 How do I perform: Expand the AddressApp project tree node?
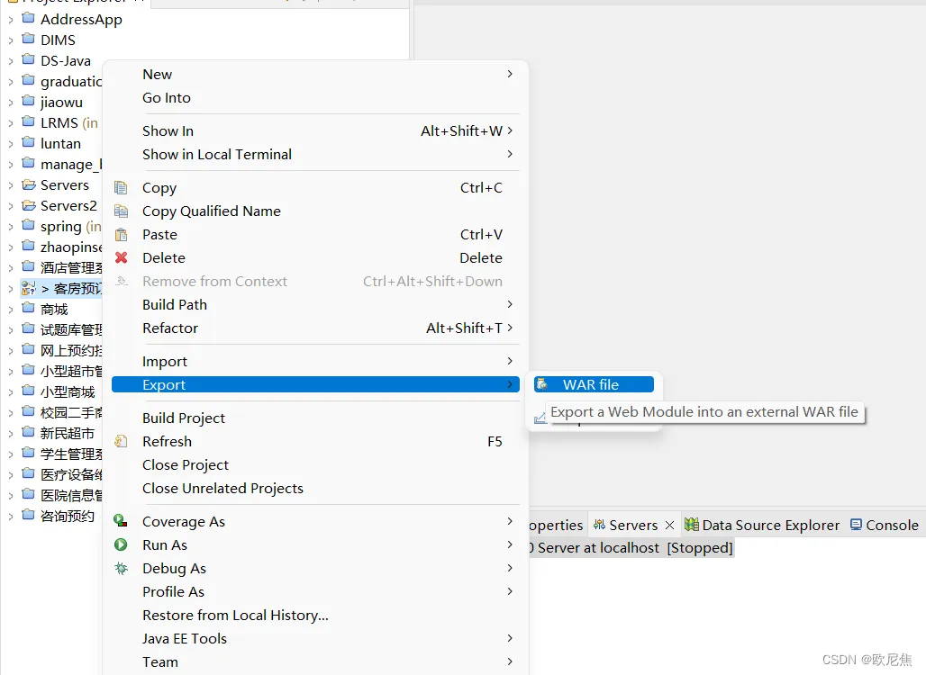(x=11, y=20)
